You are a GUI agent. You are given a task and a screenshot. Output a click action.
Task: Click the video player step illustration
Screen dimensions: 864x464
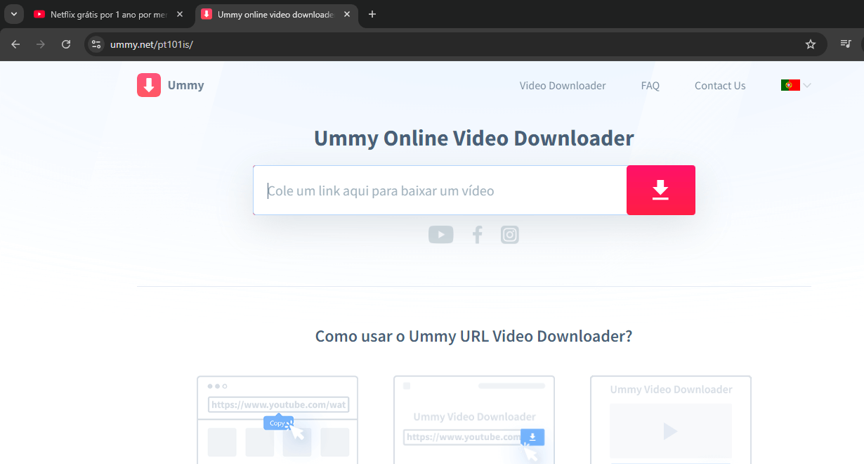coord(671,420)
